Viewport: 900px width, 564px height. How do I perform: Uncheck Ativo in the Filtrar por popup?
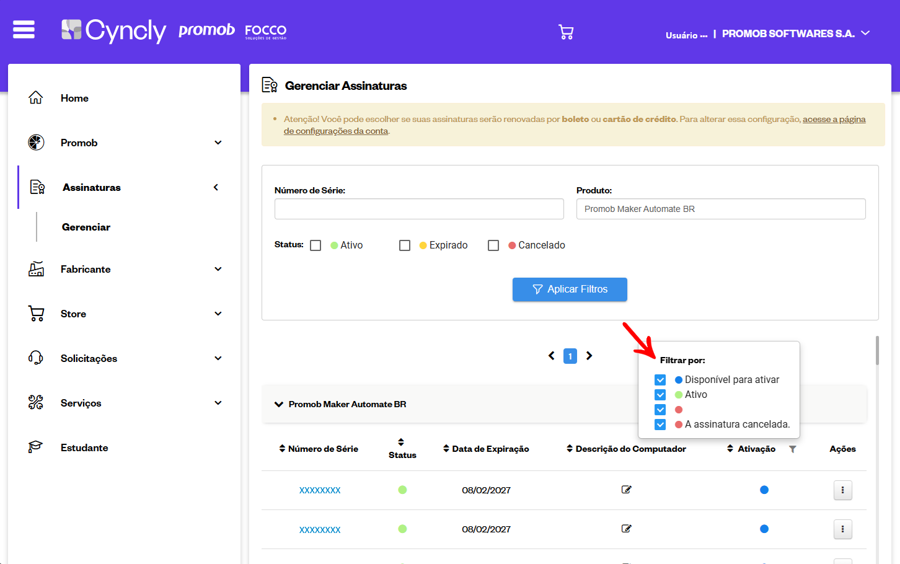click(660, 395)
